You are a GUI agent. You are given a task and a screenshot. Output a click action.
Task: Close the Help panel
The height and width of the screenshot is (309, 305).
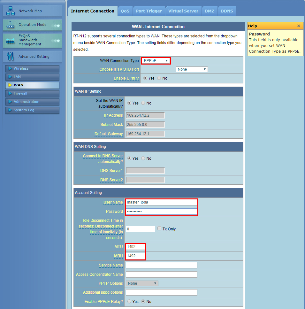(299, 26)
